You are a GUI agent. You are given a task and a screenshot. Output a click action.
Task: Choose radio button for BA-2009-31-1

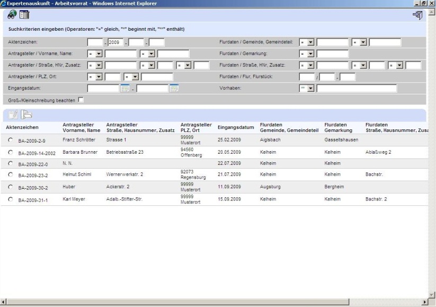pos(11,199)
